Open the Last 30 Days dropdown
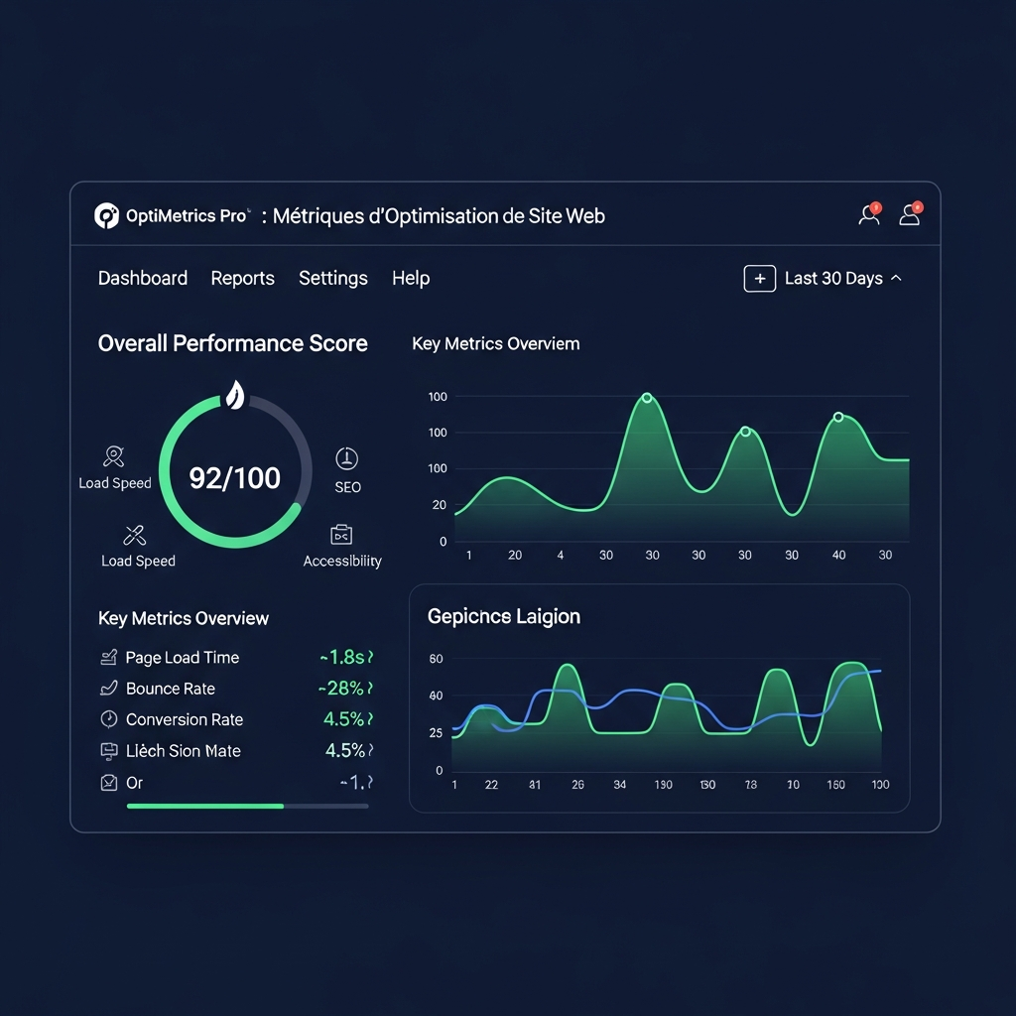 coord(833,278)
